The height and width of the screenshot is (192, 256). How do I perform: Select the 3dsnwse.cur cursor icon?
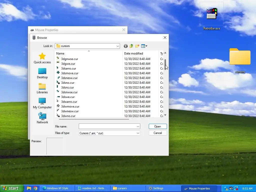pos(58,91)
